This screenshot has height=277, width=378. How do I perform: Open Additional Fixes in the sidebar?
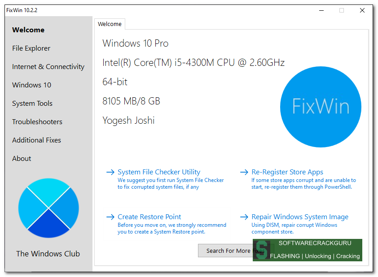(x=36, y=140)
